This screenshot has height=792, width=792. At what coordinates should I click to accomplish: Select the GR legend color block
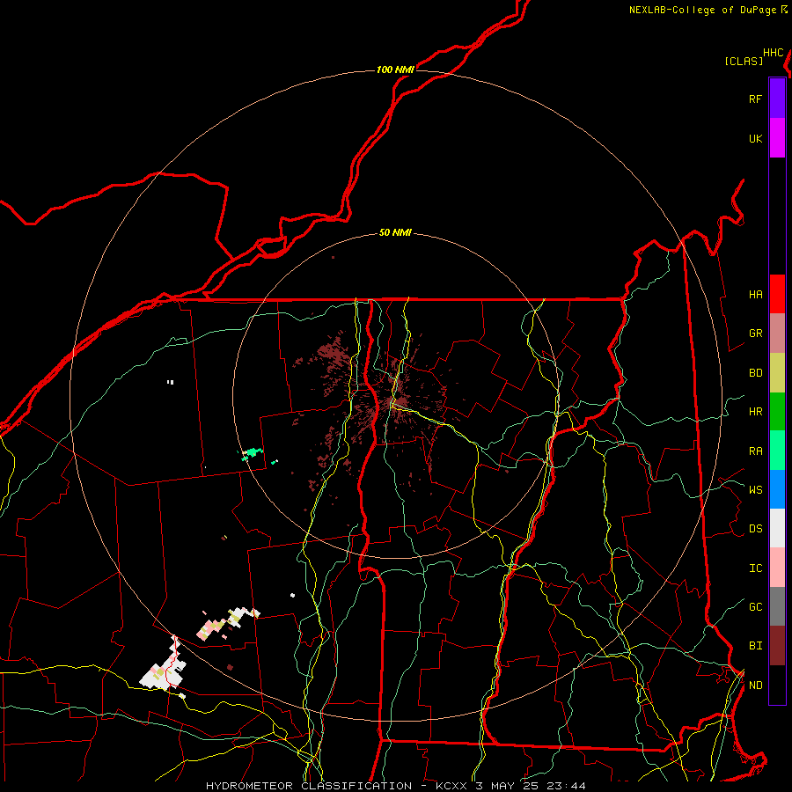click(777, 333)
